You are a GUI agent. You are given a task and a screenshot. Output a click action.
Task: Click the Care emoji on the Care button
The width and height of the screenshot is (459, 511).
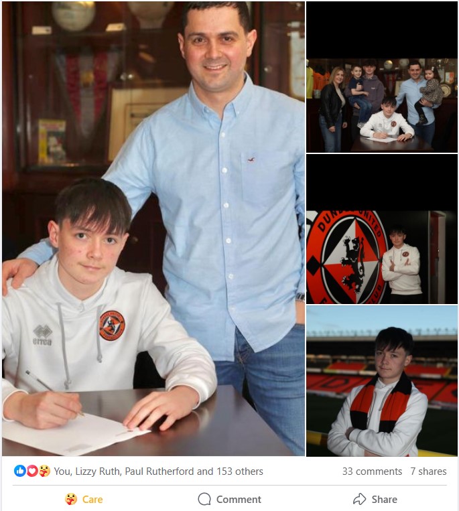click(x=71, y=499)
